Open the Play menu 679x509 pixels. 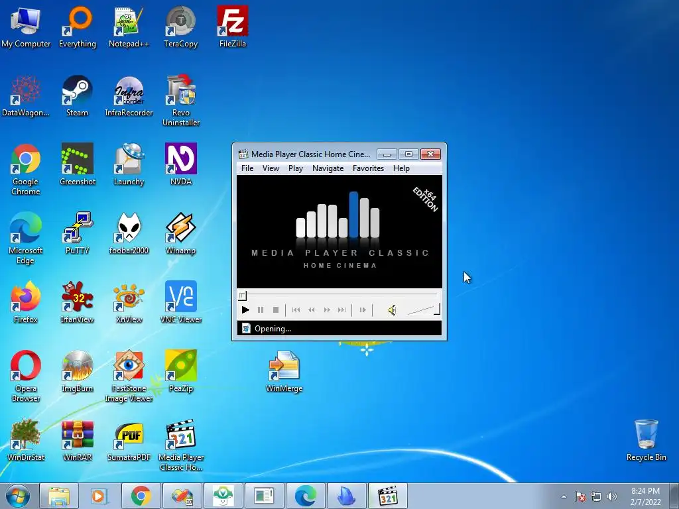(x=296, y=168)
